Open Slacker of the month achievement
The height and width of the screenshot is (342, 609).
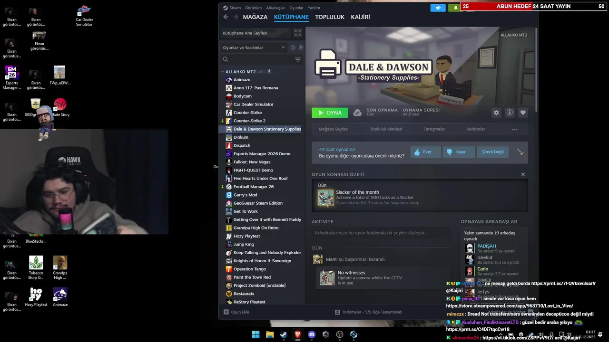tap(357, 192)
